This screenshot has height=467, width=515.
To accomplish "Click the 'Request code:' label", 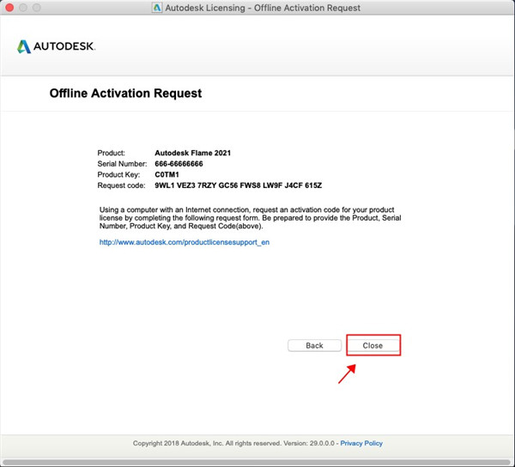I will tap(121, 185).
